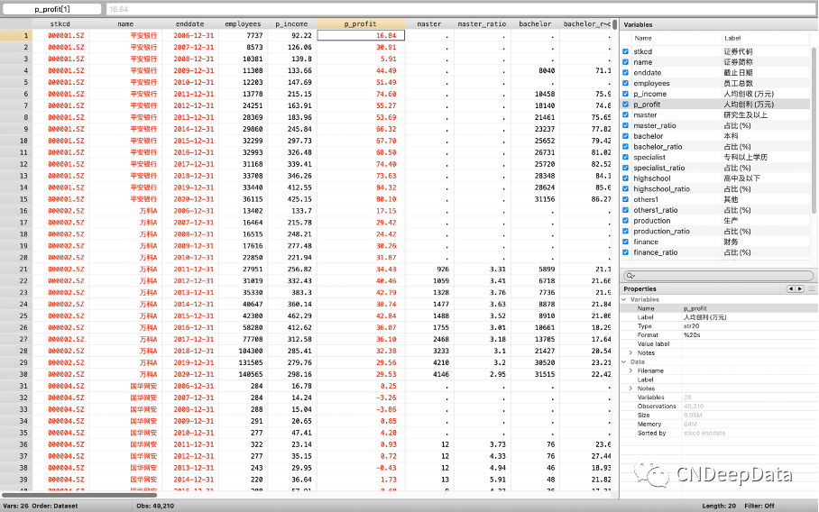The width and height of the screenshot is (819, 512).
Task: Click bachelor cell with value 31515
Action: tap(534, 374)
